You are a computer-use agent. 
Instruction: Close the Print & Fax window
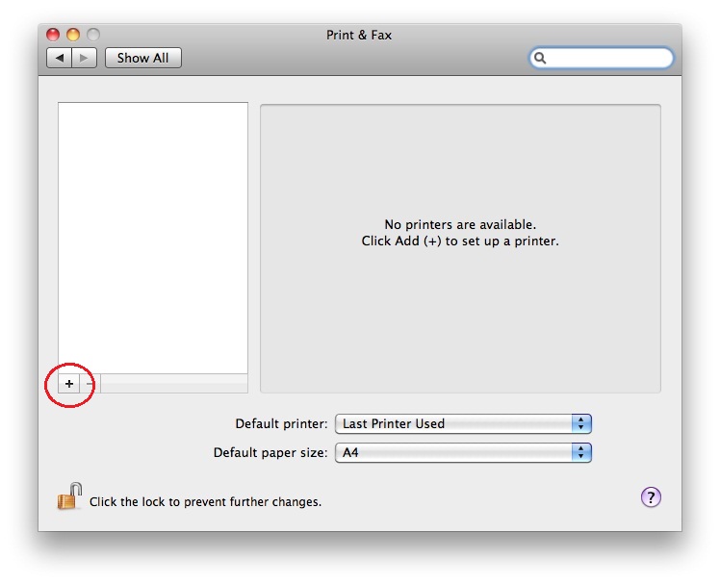[54, 36]
